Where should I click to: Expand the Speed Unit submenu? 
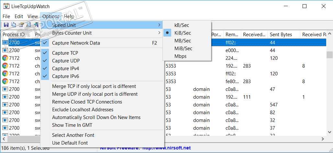pyautogui.click(x=102, y=25)
